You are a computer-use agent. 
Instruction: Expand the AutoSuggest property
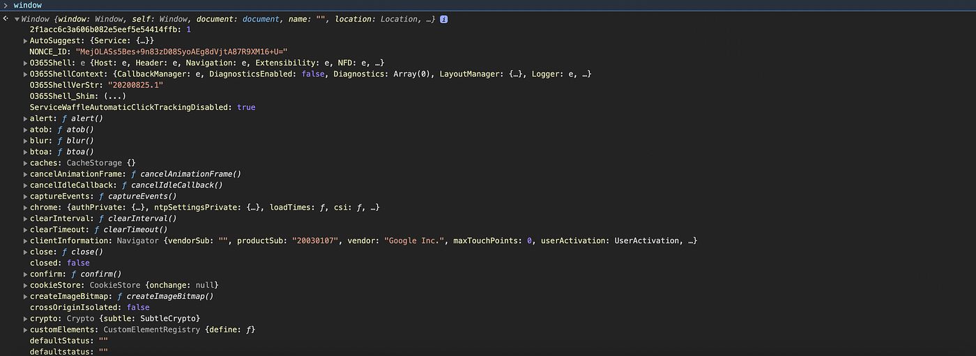25,41
